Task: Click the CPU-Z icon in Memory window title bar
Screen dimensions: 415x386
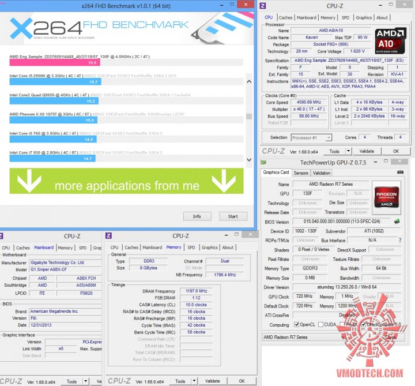Action: 108,235
